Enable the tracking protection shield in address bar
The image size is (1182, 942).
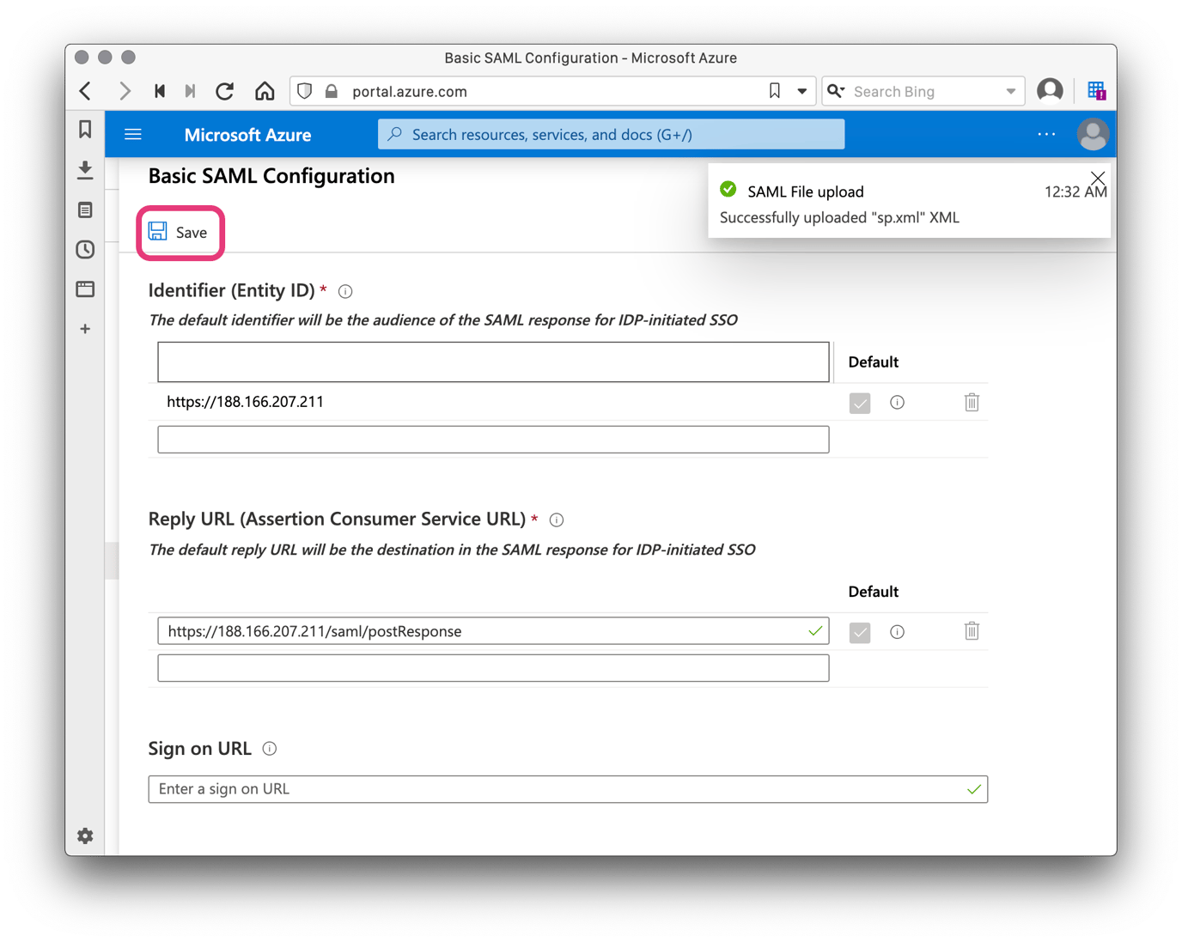[305, 91]
